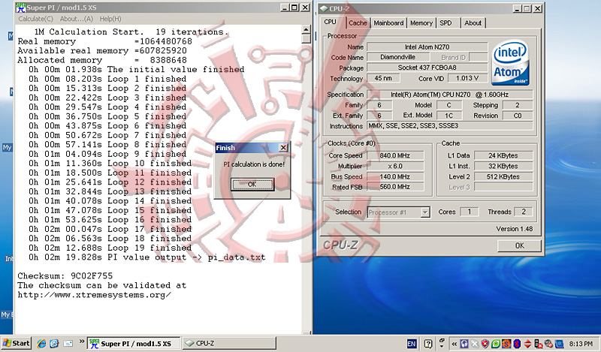601x352 pixels.
Task: Activate Super PI taskbar button
Action: 134,344
